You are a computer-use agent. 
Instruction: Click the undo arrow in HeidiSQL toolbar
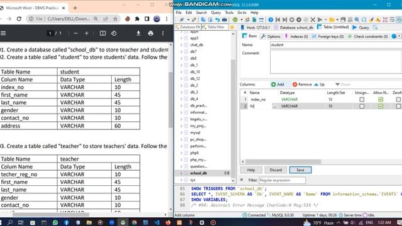point(217,19)
